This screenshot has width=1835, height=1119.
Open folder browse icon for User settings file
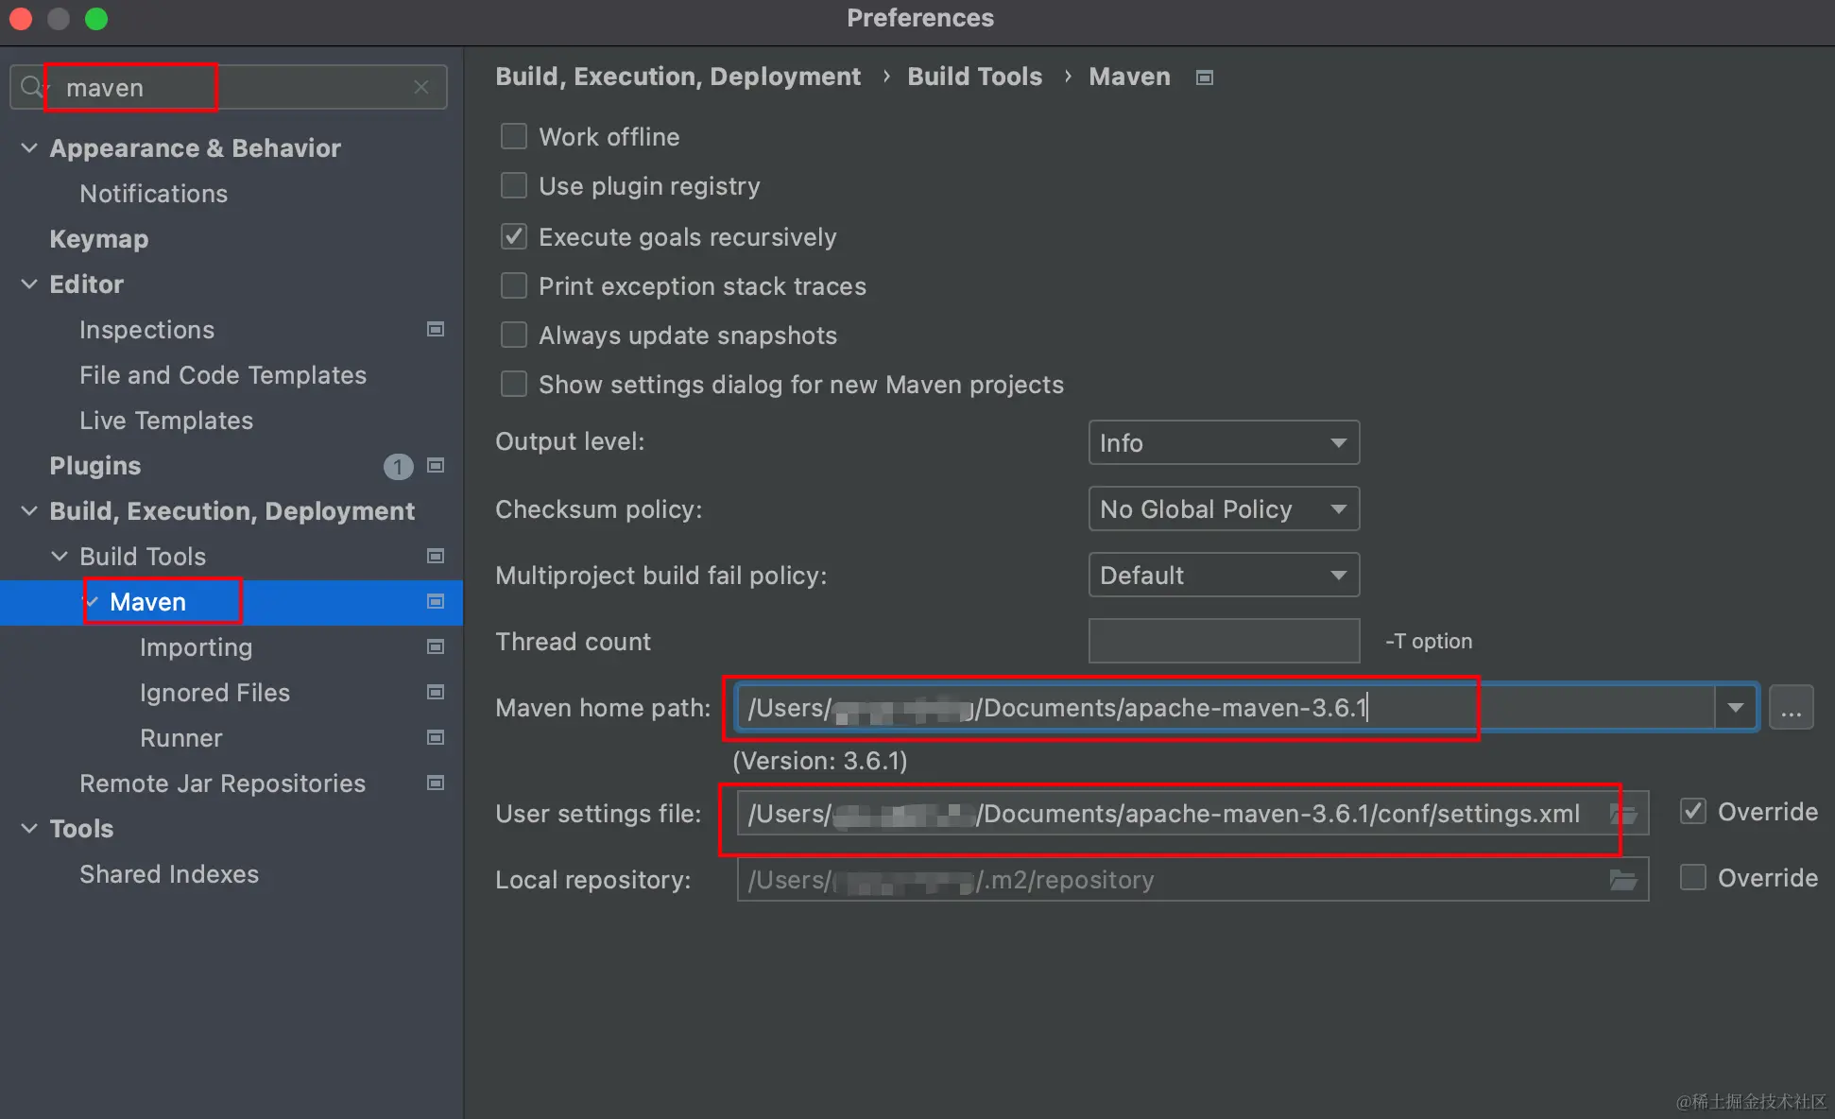1623,814
